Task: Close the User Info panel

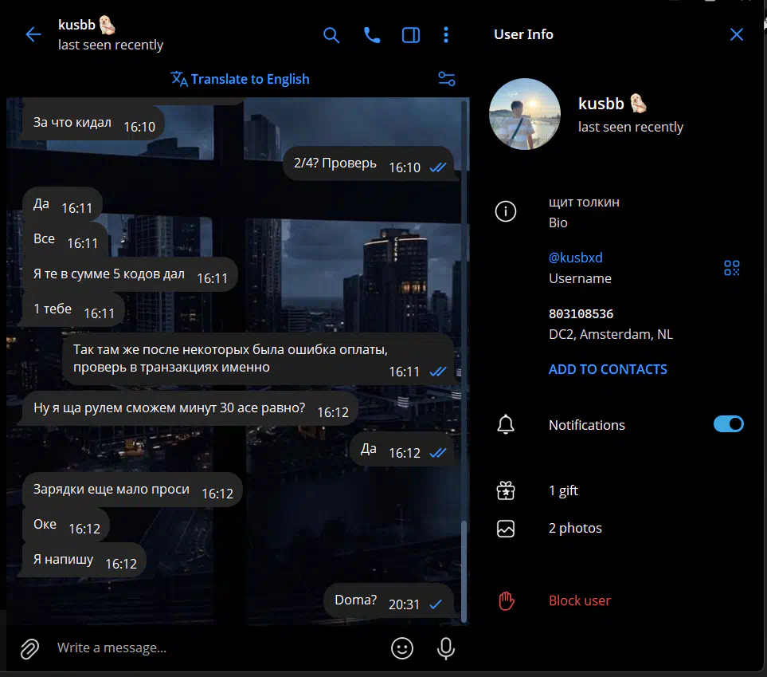Action: coord(737,34)
